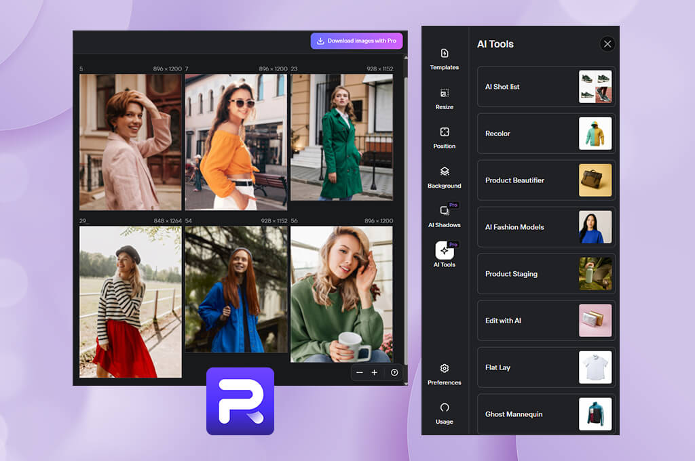
Task: Open the AI Shot list tool
Action: tap(546, 87)
